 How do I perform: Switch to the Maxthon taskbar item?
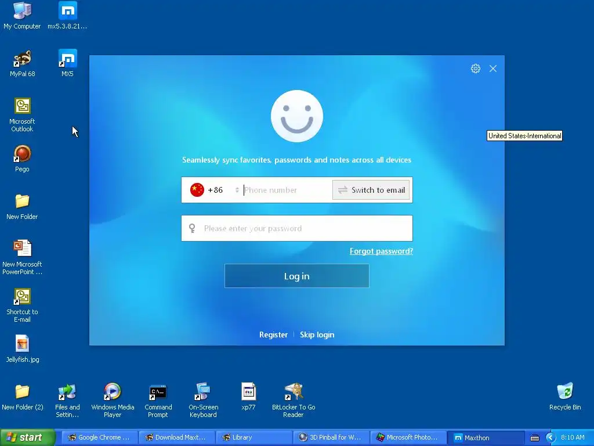(x=486, y=437)
